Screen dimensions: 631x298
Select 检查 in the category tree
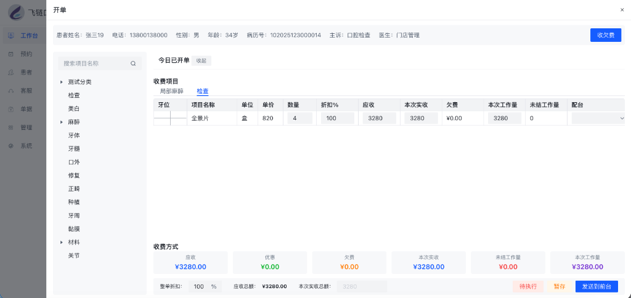click(x=74, y=95)
